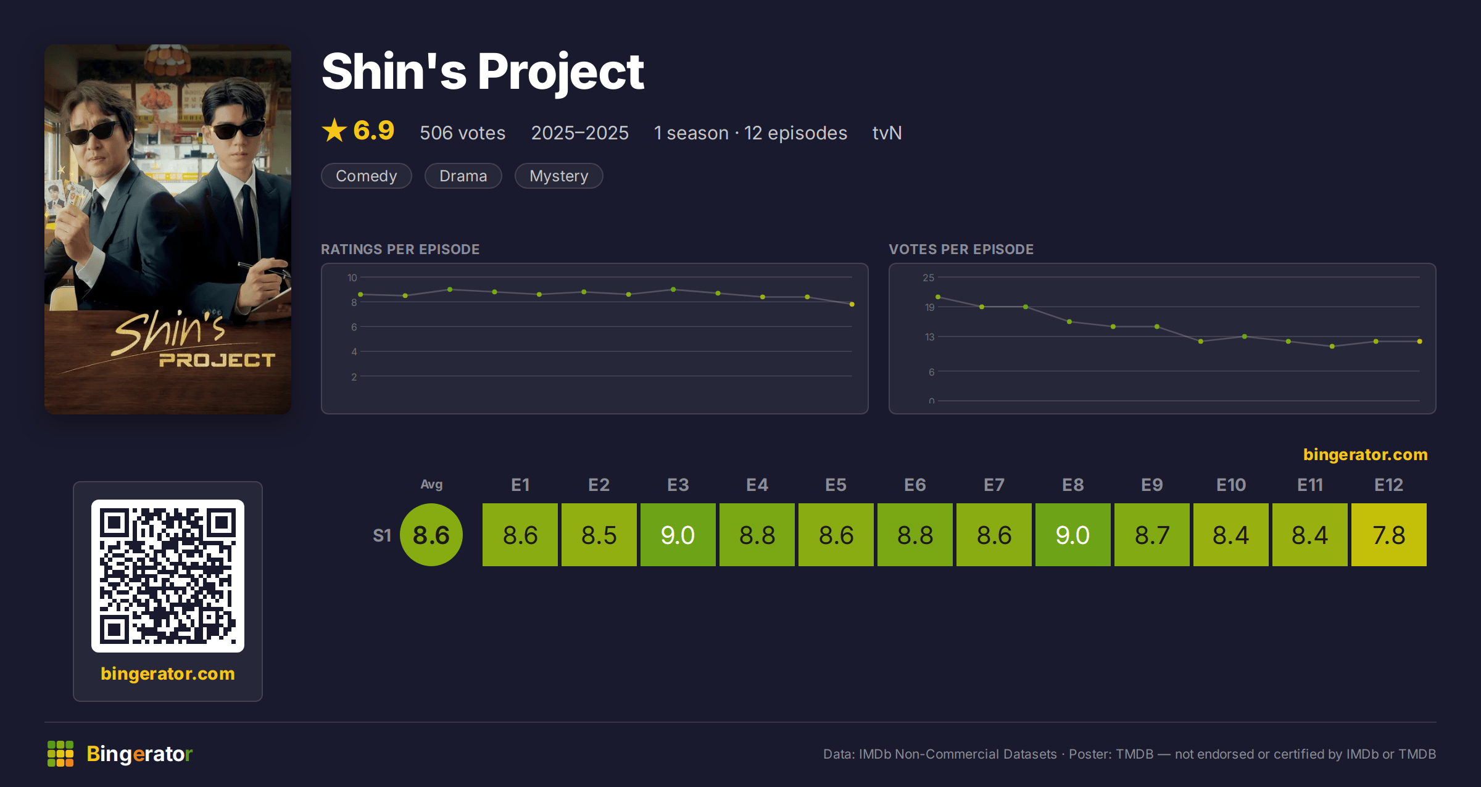Image resolution: width=1481 pixels, height=787 pixels.
Task: Click the E10 column header
Action: point(1231,485)
